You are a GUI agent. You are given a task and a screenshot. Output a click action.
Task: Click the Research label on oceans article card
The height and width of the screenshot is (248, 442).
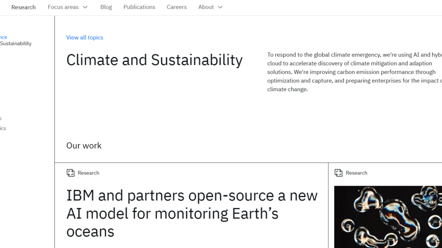pos(88,173)
